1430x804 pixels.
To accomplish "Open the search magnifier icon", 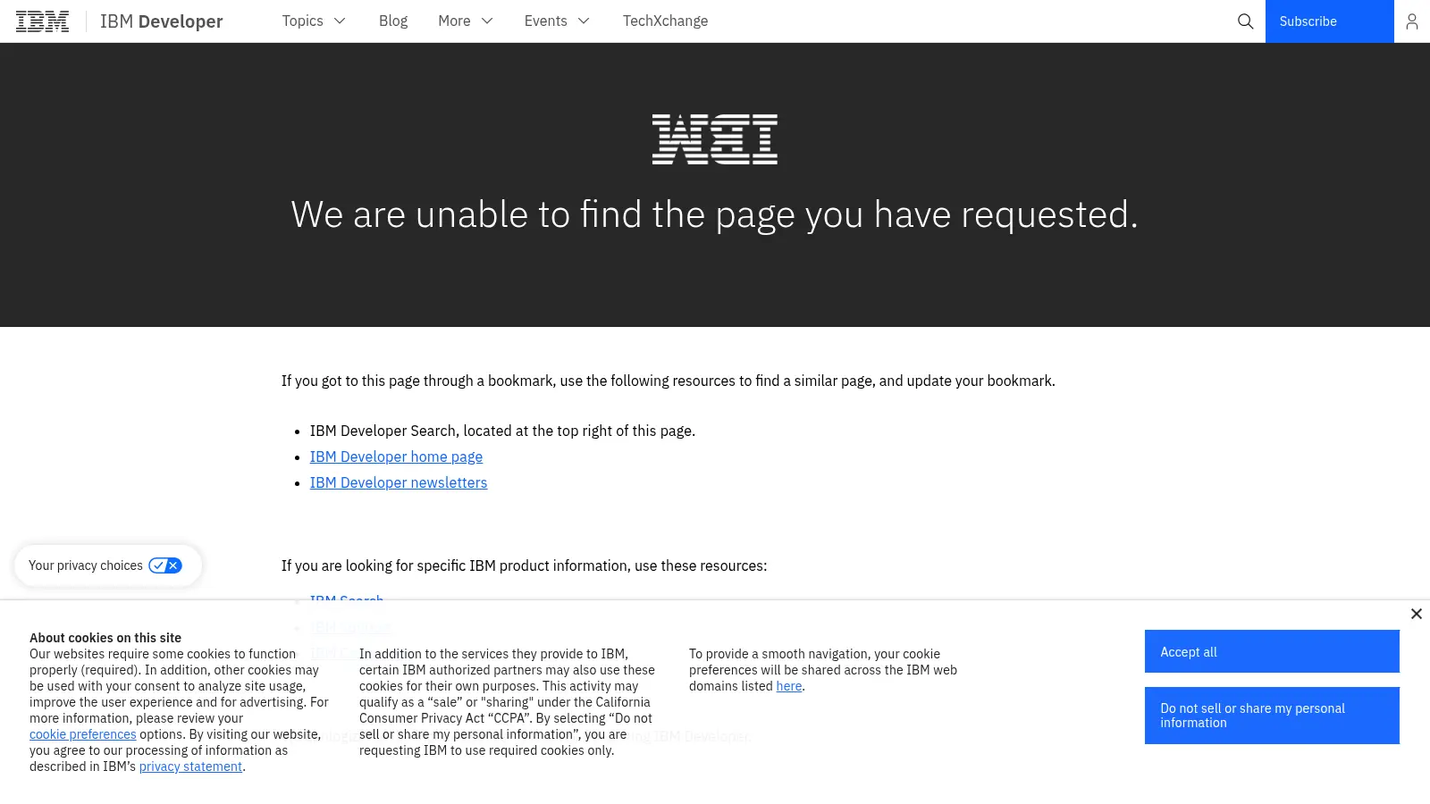I will (x=1245, y=21).
